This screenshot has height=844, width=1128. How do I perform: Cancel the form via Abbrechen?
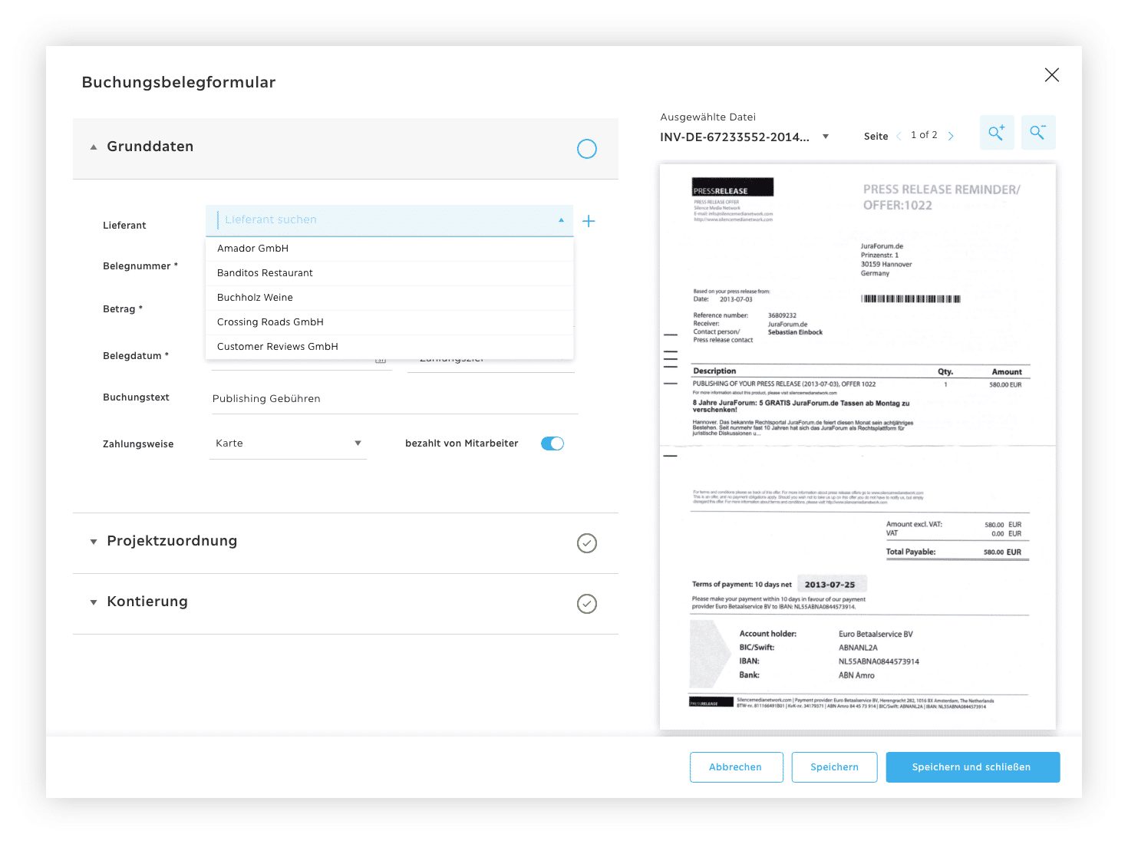coord(735,767)
